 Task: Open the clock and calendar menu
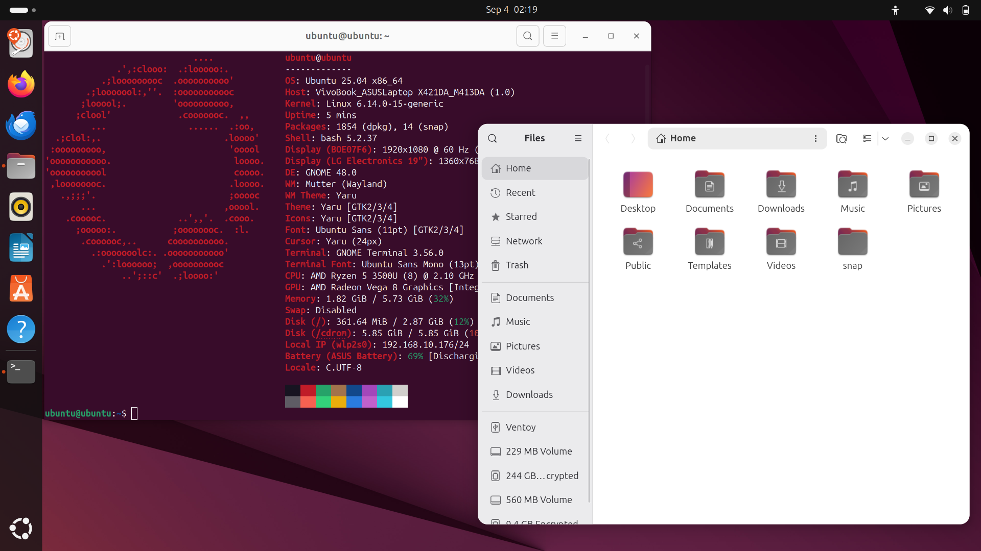pyautogui.click(x=511, y=10)
